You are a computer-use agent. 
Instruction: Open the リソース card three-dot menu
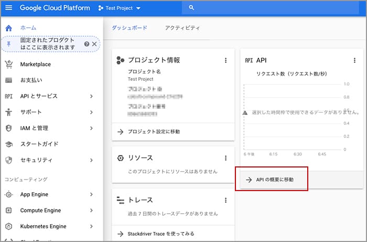click(x=225, y=158)
